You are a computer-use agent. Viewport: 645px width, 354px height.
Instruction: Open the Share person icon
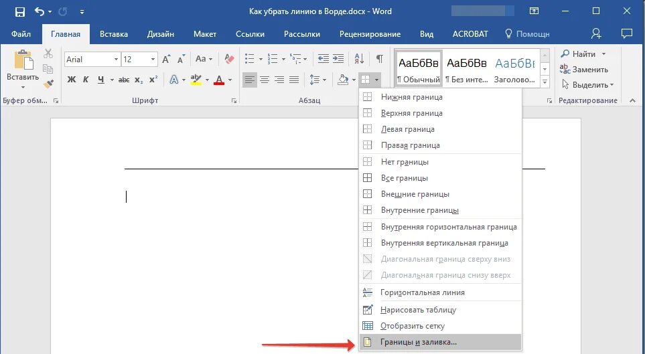point(596,34)
